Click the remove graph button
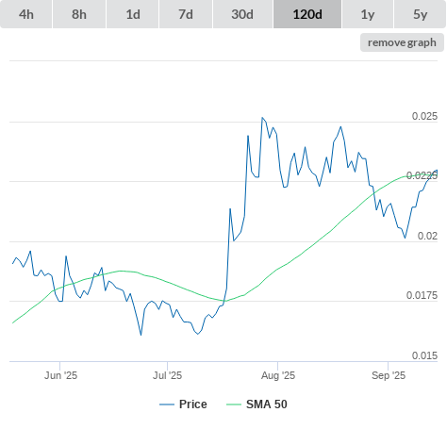The image size is (447, 429). (402, 42)
